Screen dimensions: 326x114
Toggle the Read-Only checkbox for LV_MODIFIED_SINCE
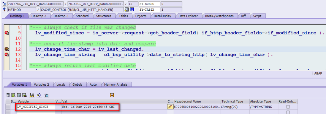pyautogui.click(x=288, y=107)
